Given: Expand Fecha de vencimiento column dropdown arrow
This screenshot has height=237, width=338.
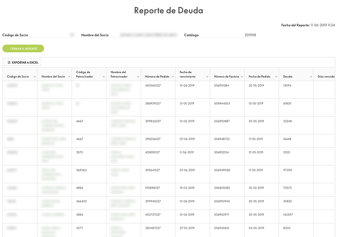Looking at the screenshot, I should pyautogui.click(x=207, y=77).
